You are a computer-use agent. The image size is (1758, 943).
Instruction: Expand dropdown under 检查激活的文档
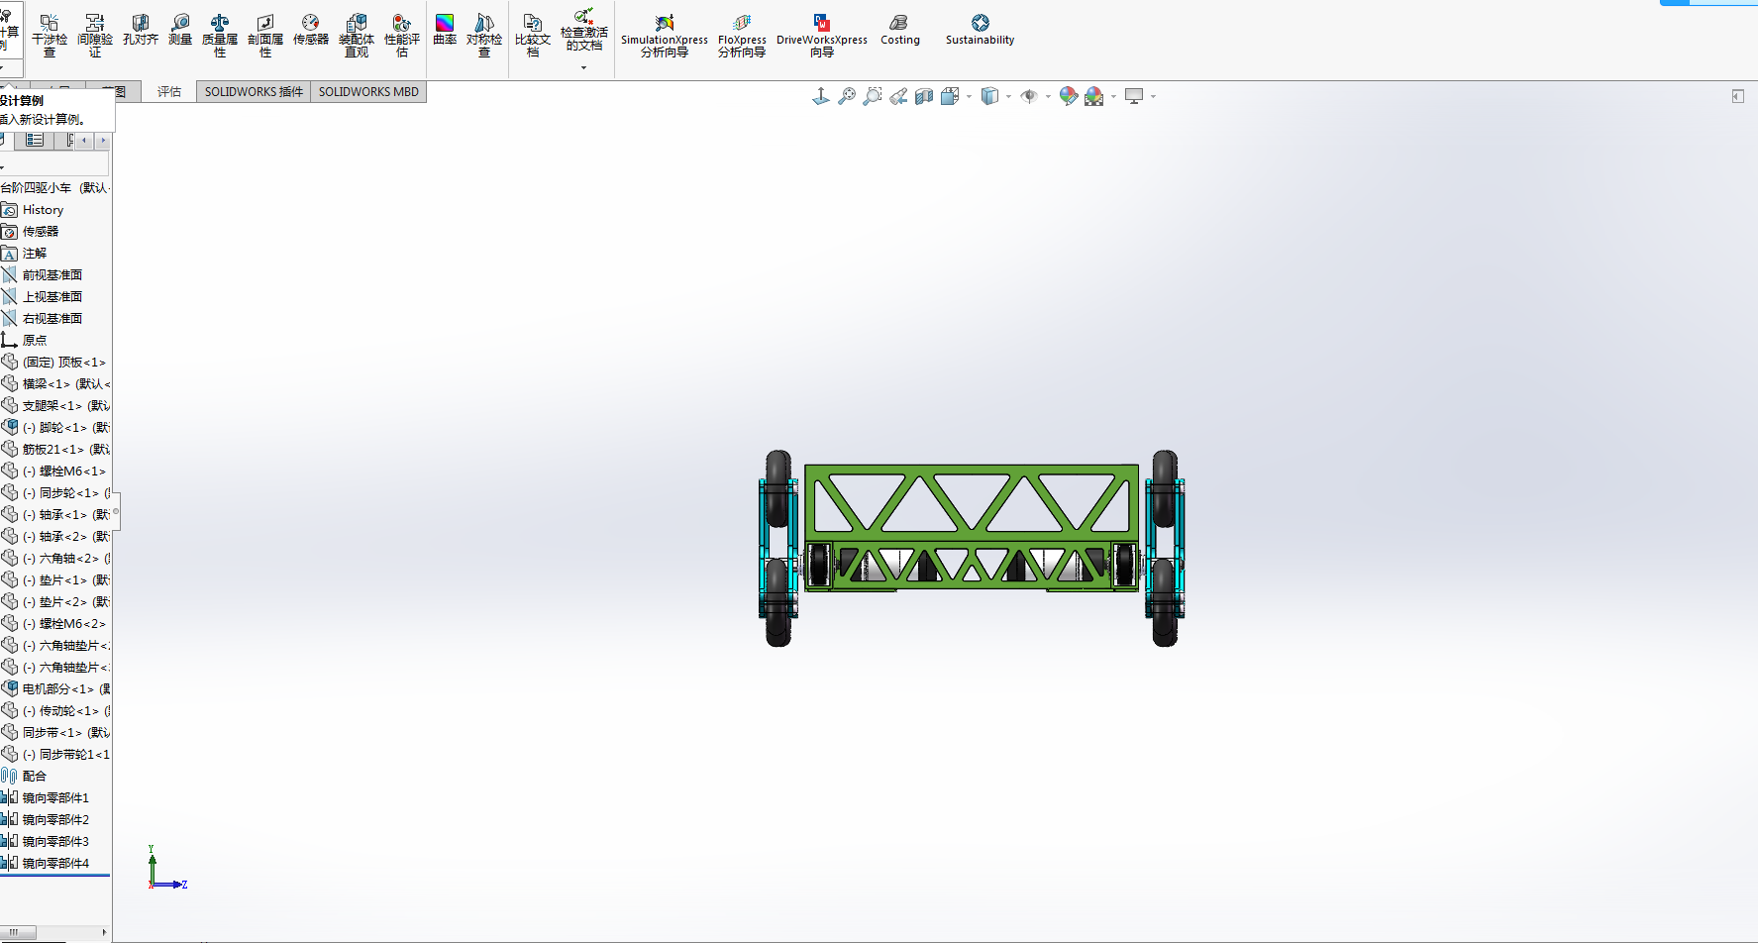pyautogui.click(x=584, y=67)
